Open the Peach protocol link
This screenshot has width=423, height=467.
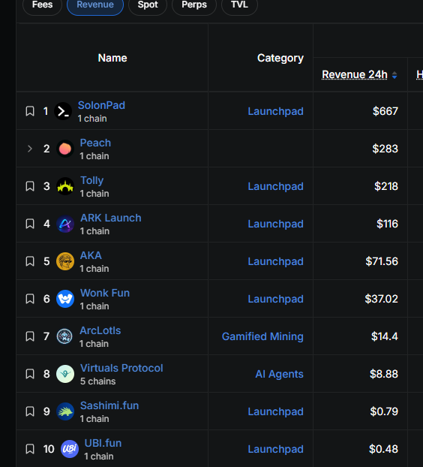pos(95,143)
